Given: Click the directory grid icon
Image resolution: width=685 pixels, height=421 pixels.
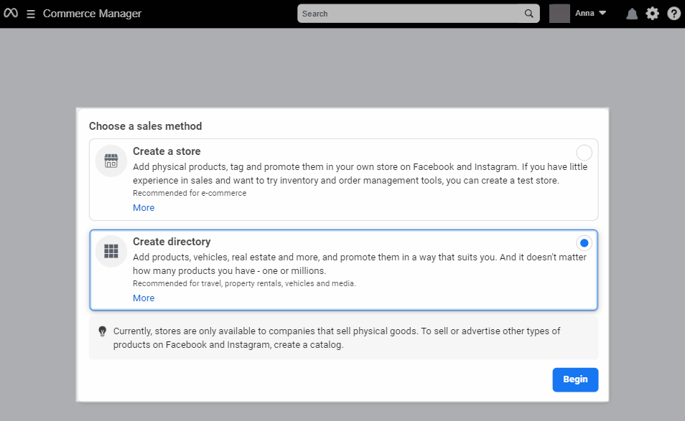Looking at the screenshot, I should point(111,251).
